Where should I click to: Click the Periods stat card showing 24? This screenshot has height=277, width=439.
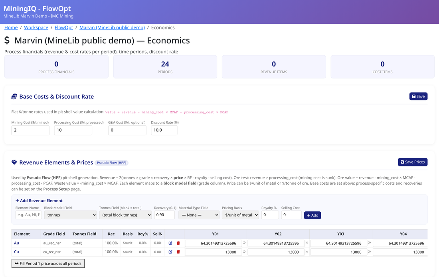coord(165,67)
